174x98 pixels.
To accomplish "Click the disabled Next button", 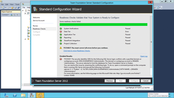I will (x=121, y=81).
